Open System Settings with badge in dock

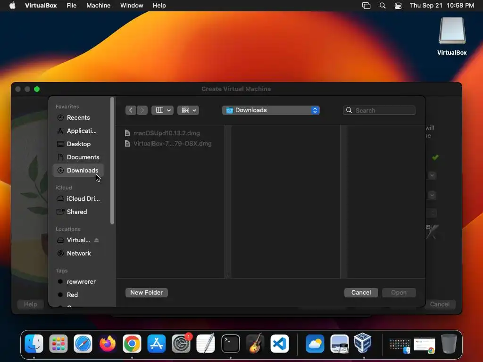coord(181,343)
